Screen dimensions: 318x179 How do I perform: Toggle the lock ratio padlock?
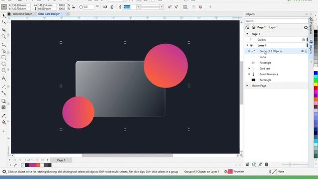[x=74, y=7]
